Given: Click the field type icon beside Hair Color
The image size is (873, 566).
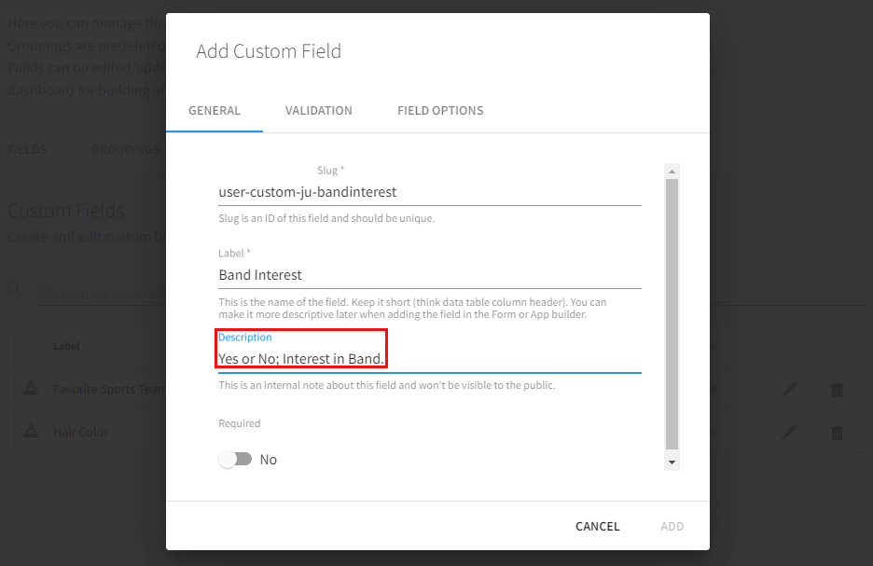Looking at the screenshot, I should coord(31,432).
